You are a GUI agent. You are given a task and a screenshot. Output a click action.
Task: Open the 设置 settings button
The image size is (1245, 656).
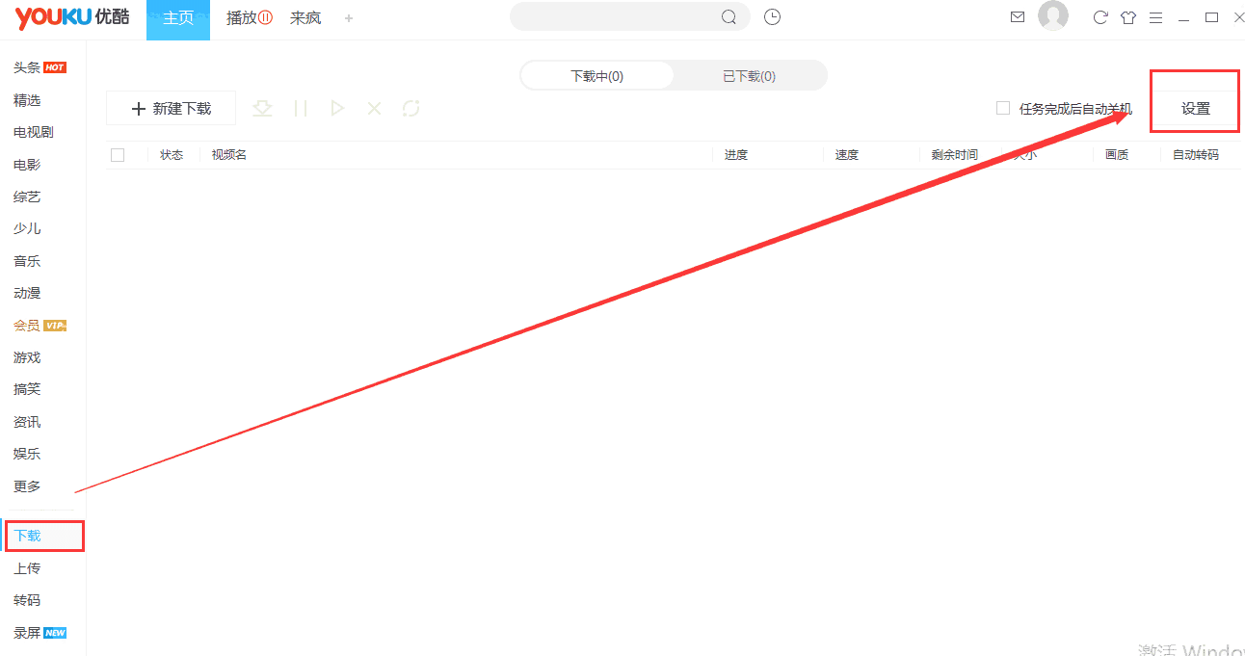point(1194,108)
